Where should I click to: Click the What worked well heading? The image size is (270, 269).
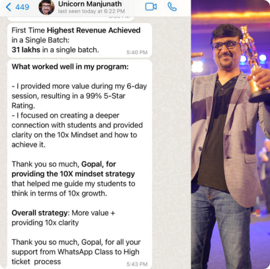70,67
